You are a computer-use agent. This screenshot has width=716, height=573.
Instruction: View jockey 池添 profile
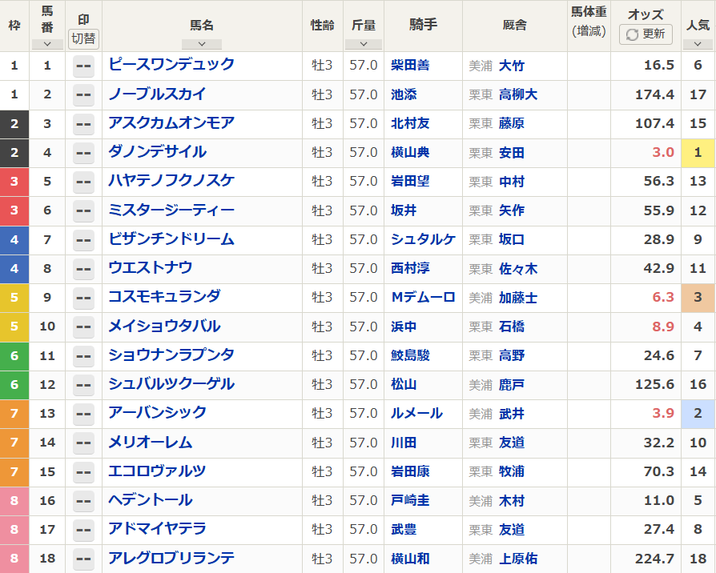(x=404, y=94)
